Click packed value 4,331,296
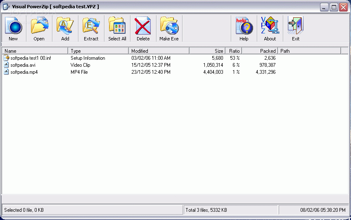Viewport: 351px width, 220px height. pyautogui.click(x=266, y=72)
